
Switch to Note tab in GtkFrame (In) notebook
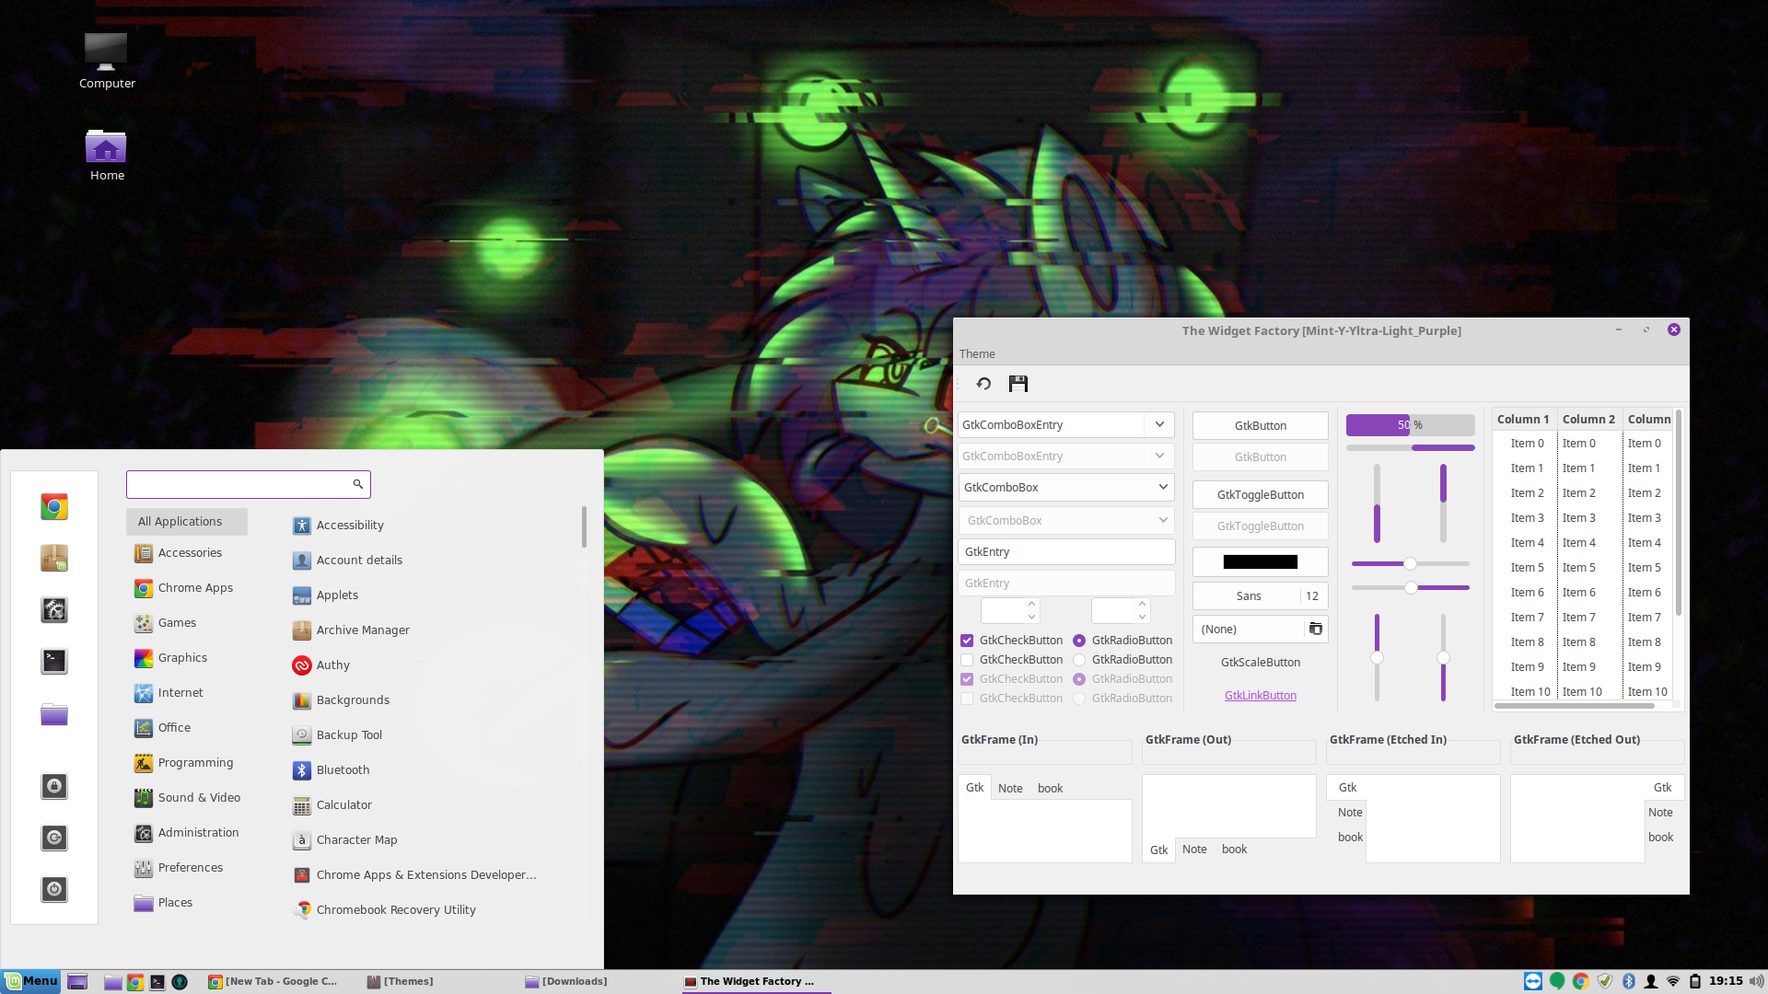point(1010,788)
